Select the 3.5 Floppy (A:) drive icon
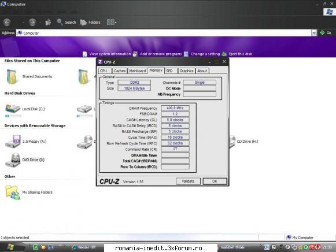 pyautogui.click(x=13, y=141)
